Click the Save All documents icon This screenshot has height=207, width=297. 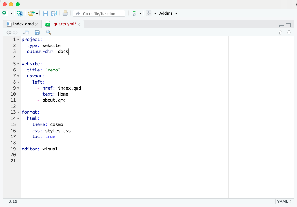(54, 13)
